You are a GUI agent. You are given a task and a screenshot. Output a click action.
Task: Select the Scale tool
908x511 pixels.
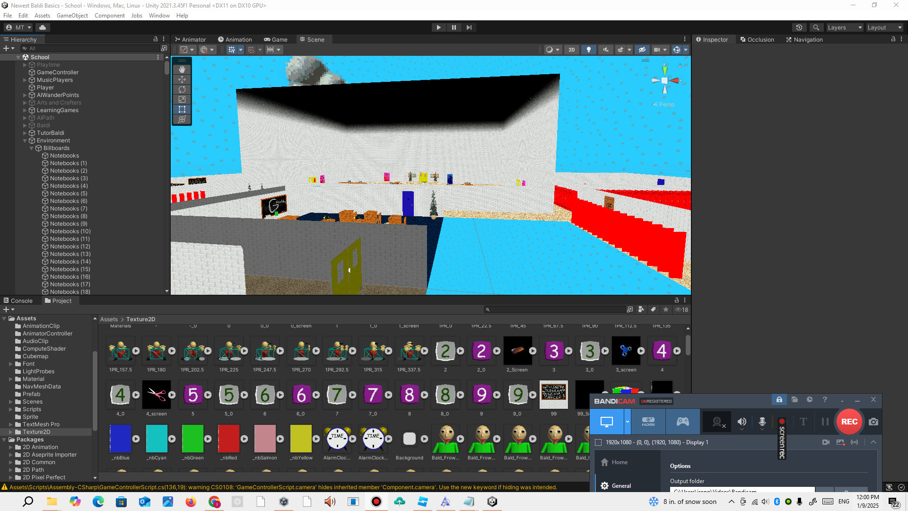click(x=182, y=99)
